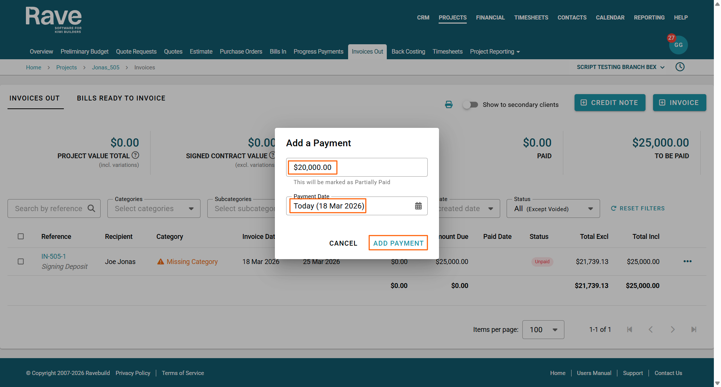Click the search magnifier icon
Screen dimensions: 721x387
91,208
